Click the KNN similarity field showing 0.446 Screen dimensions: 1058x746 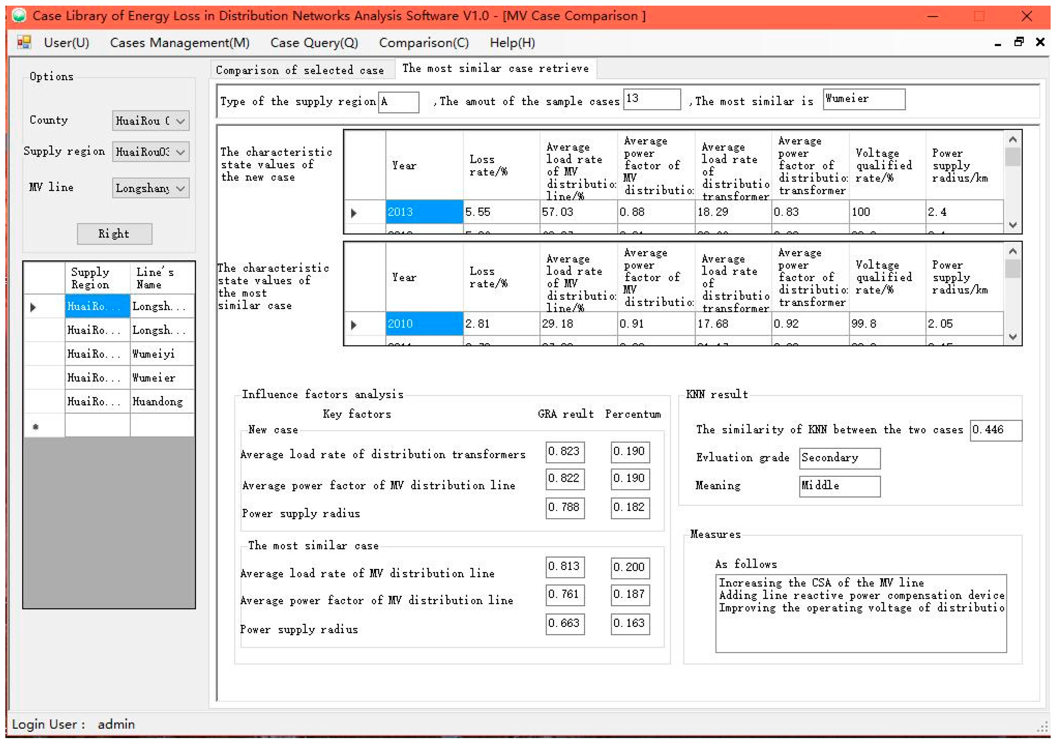[x=996, y=430]
